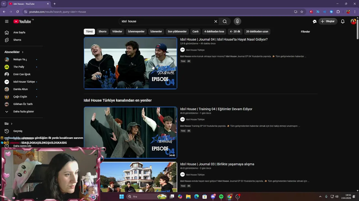Screen dimensions: 359x201
Task: Select the 20 dakikadan uzun chip
Action: 257,32
